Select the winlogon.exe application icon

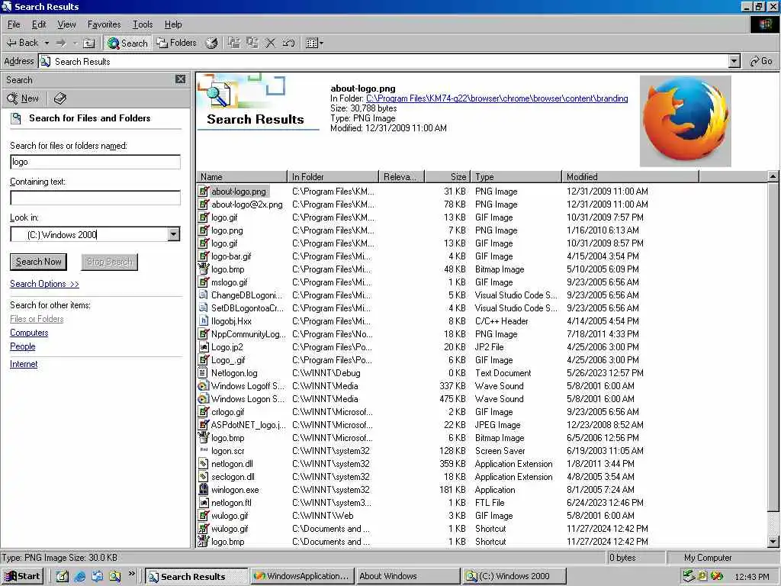pyautogui.click(x=203, y=489)
